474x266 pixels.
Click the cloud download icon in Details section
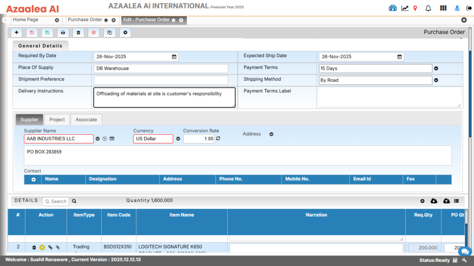(x=433, y=201)
